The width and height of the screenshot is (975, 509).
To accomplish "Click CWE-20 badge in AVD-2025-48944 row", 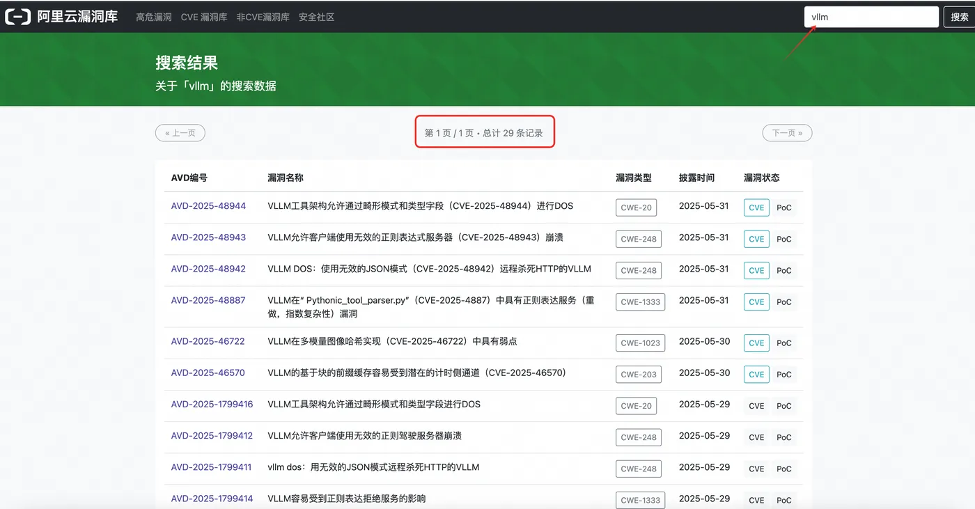I will [637, 207].
